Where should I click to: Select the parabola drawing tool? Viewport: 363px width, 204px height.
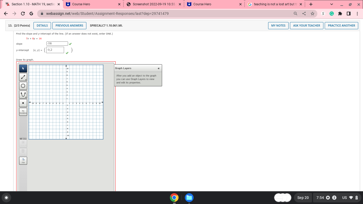[x=23, y=94]
